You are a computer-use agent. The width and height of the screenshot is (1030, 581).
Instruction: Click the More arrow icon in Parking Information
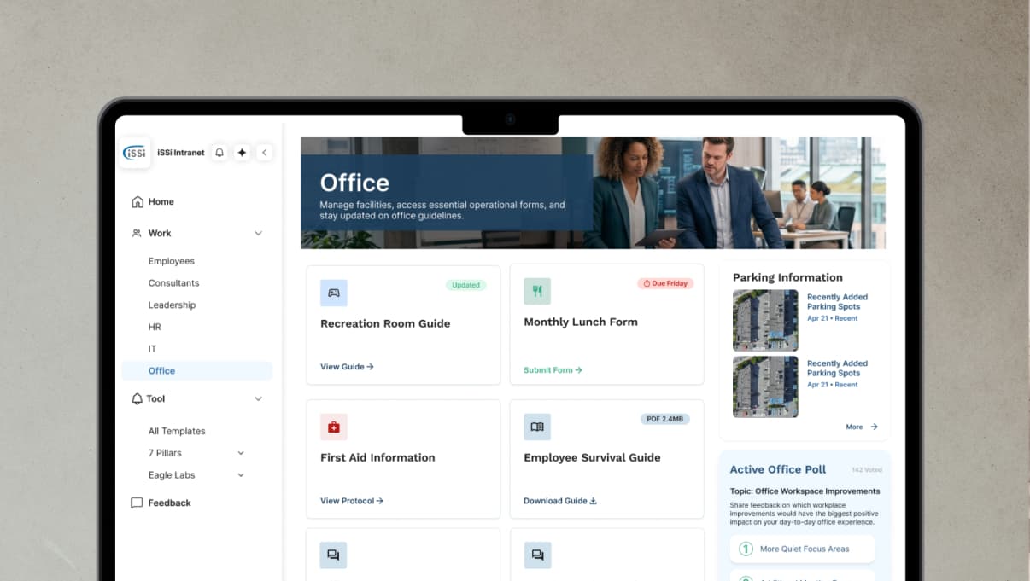[x=874, y=427]
